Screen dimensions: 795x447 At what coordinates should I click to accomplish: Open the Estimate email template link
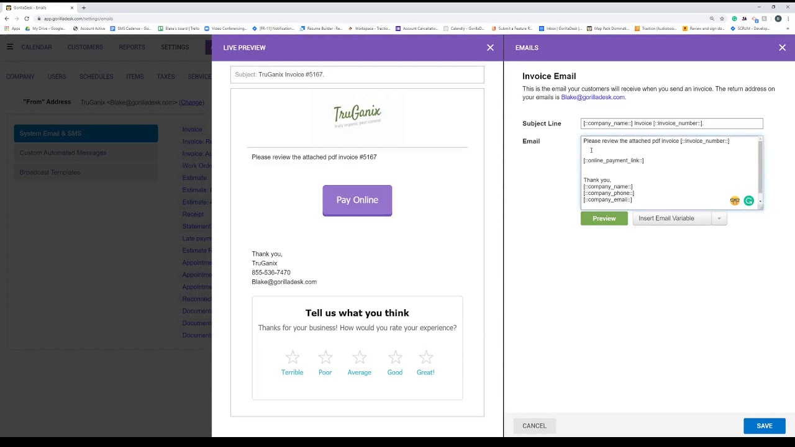click(194, 178)
